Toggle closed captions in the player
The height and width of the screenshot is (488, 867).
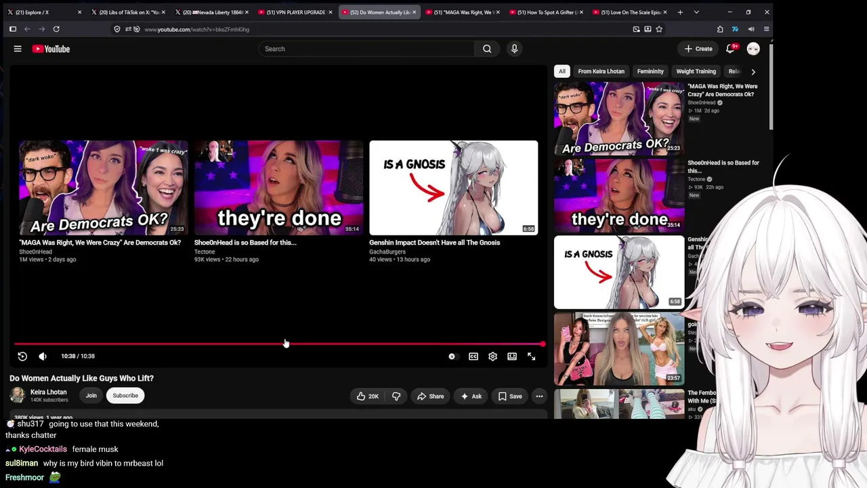473,357
